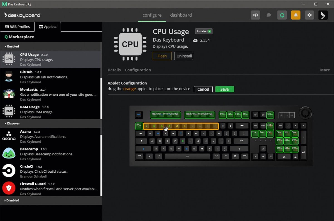Click the user profile avatar icon
Viewport: 334px width, 221px height.
point(323,15)
